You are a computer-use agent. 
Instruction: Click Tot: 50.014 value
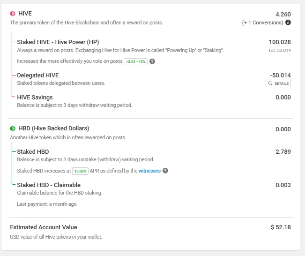279,51
